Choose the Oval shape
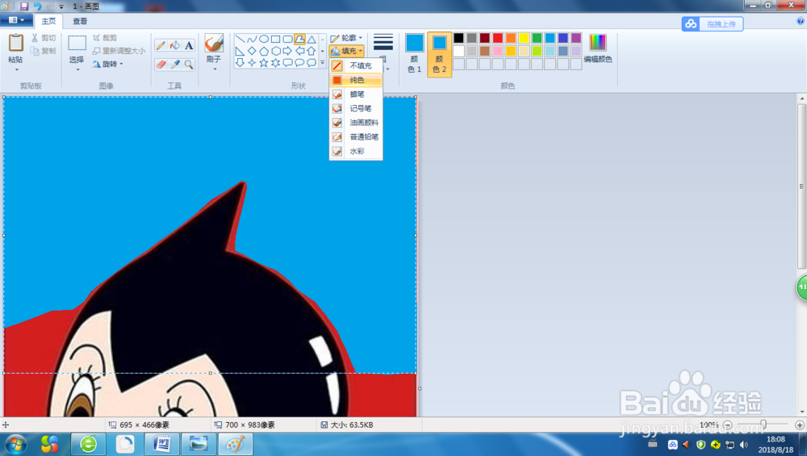This screenshot has height=456, width=807. coord(264,39)
